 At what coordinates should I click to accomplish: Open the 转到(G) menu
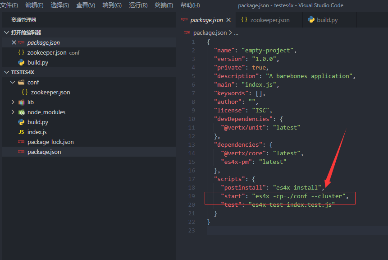pos(112,5)
